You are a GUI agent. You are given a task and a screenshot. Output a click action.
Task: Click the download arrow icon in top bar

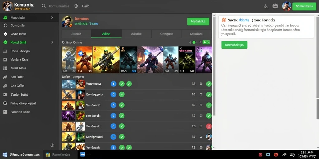265,6
